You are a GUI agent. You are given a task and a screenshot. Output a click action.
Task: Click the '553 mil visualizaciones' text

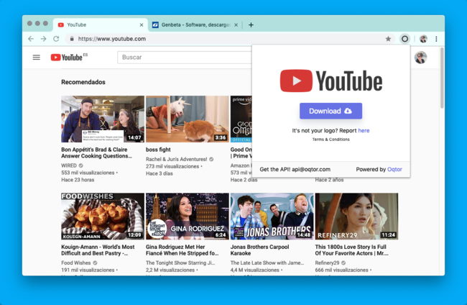pyautogui.click(x=88, y=173)
